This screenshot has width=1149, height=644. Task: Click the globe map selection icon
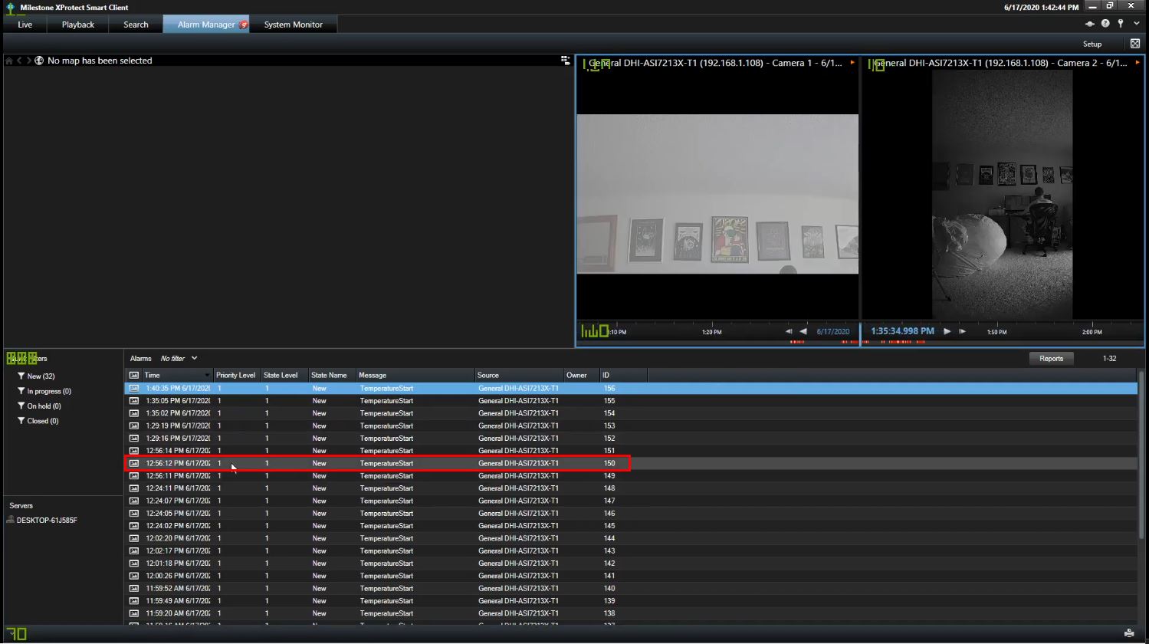(39, 61)
